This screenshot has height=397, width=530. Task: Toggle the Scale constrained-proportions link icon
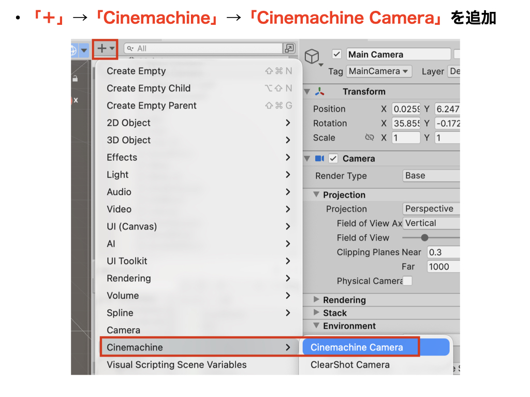(x=369, y=138)
